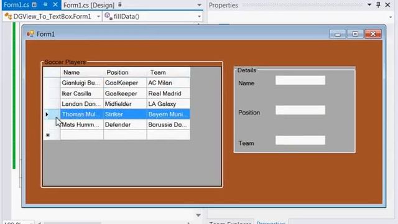
Task: Click the Team text box in Details
Action: tap(300, 140)
